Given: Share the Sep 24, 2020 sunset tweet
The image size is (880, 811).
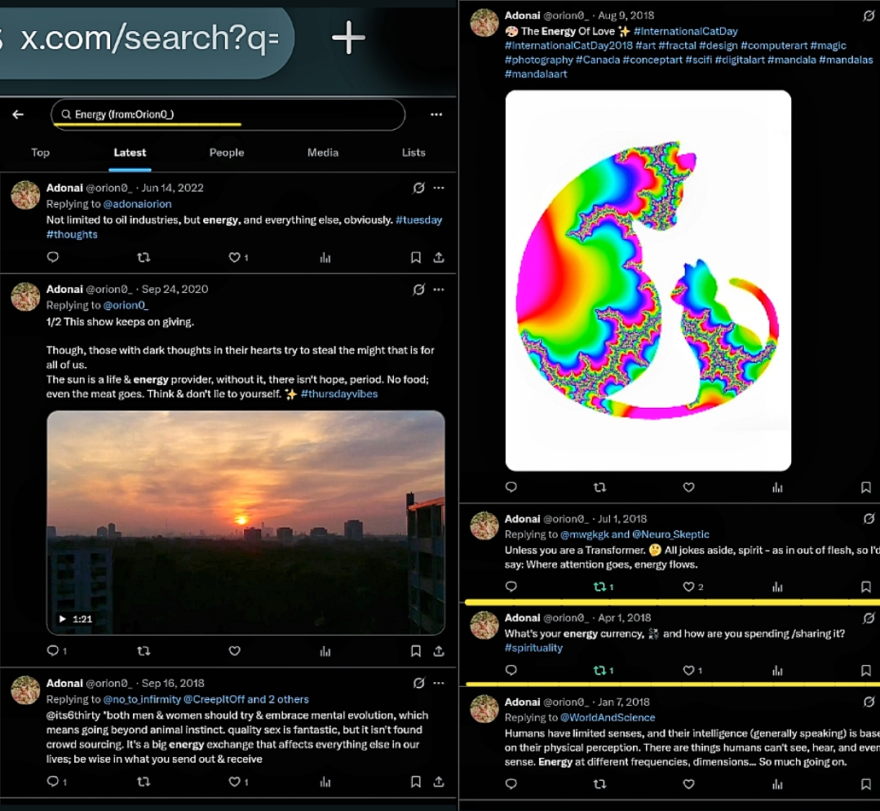Looking at the screenshot, I should click(439, 651).
